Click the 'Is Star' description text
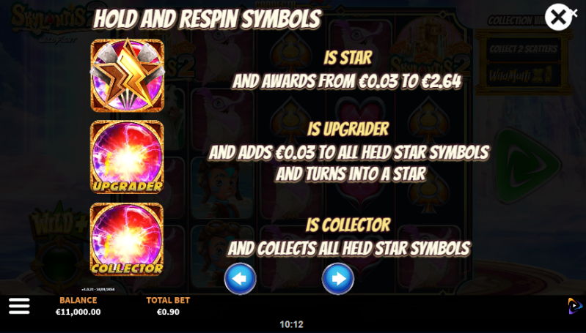Screen dimensions: 586x333 348,58
